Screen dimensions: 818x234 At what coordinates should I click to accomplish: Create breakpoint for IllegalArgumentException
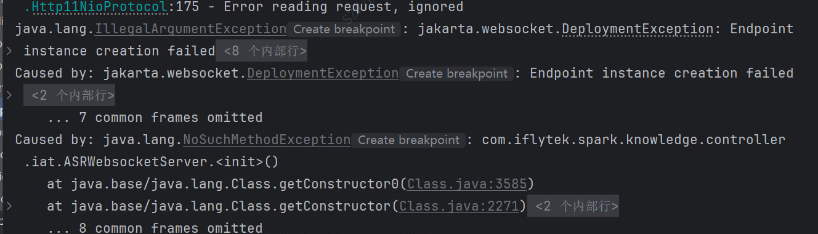(x=344, y=29)
